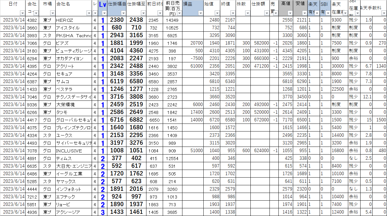Open the 損益 column filter dropdown
The height and width of the screenshot is (216, 387).
pos(201,13)
